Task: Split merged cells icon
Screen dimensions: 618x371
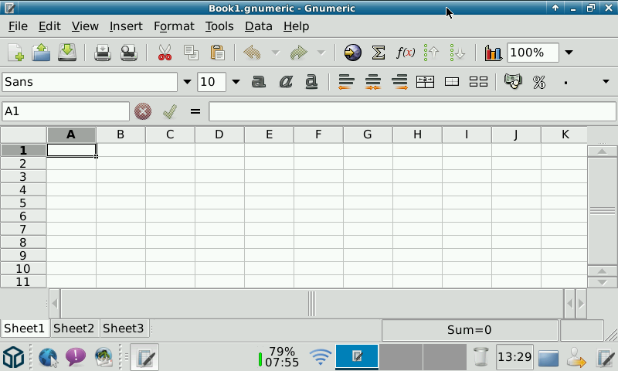Action: point(478,82)
